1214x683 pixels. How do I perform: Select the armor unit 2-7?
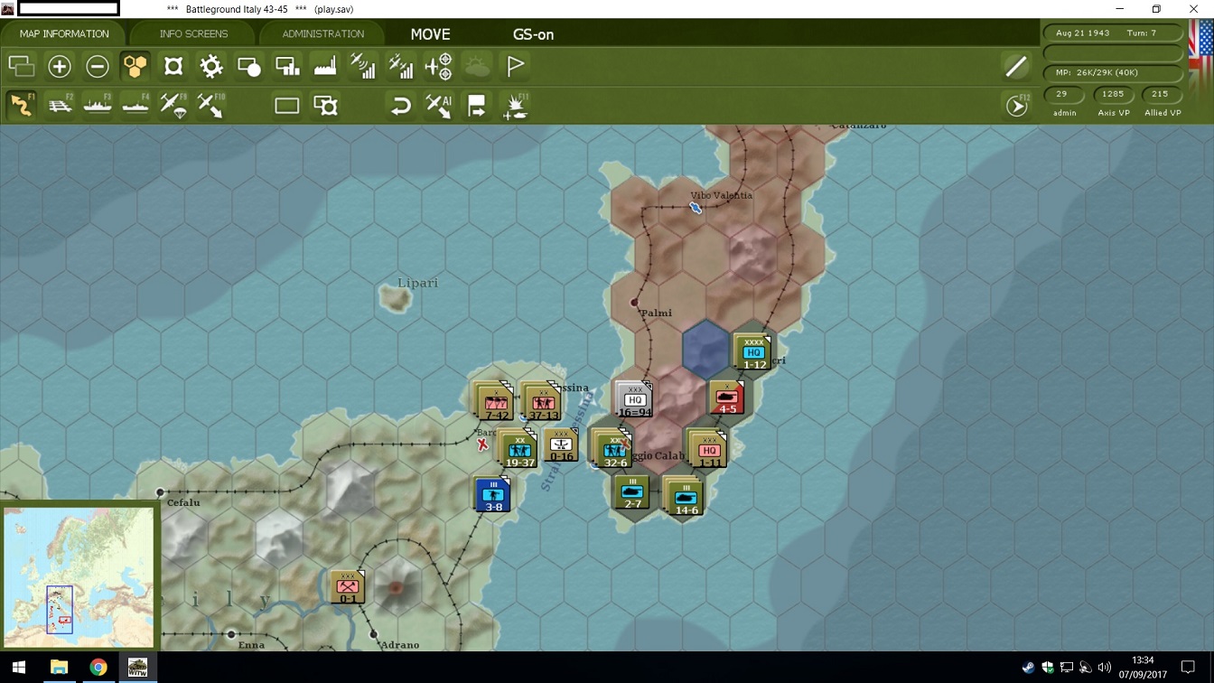coord(631,493)
